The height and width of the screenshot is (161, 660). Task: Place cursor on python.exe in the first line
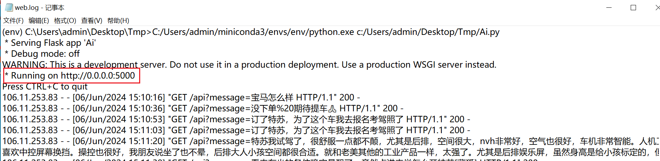tap(332, 32)
